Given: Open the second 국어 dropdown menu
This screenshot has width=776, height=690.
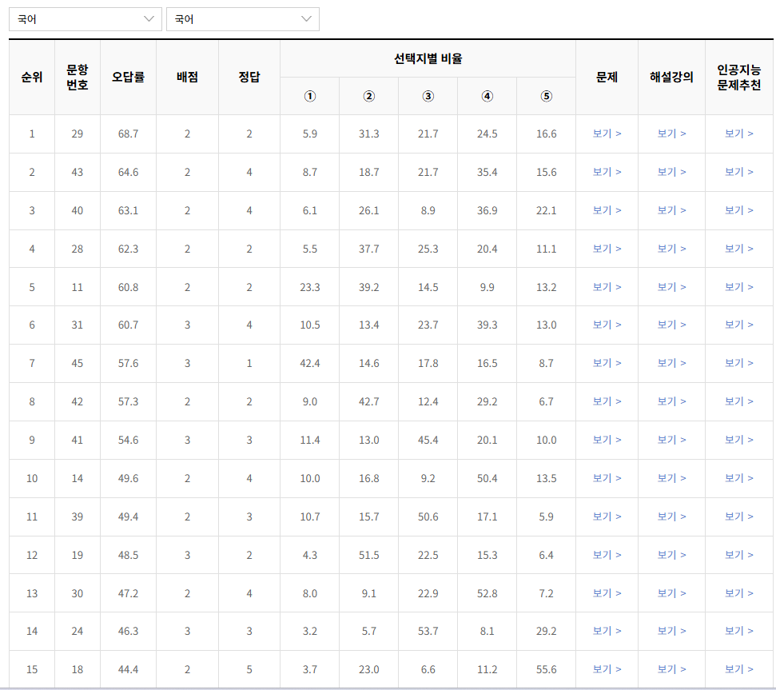Looking at the screenshot, I should [242, 18].
